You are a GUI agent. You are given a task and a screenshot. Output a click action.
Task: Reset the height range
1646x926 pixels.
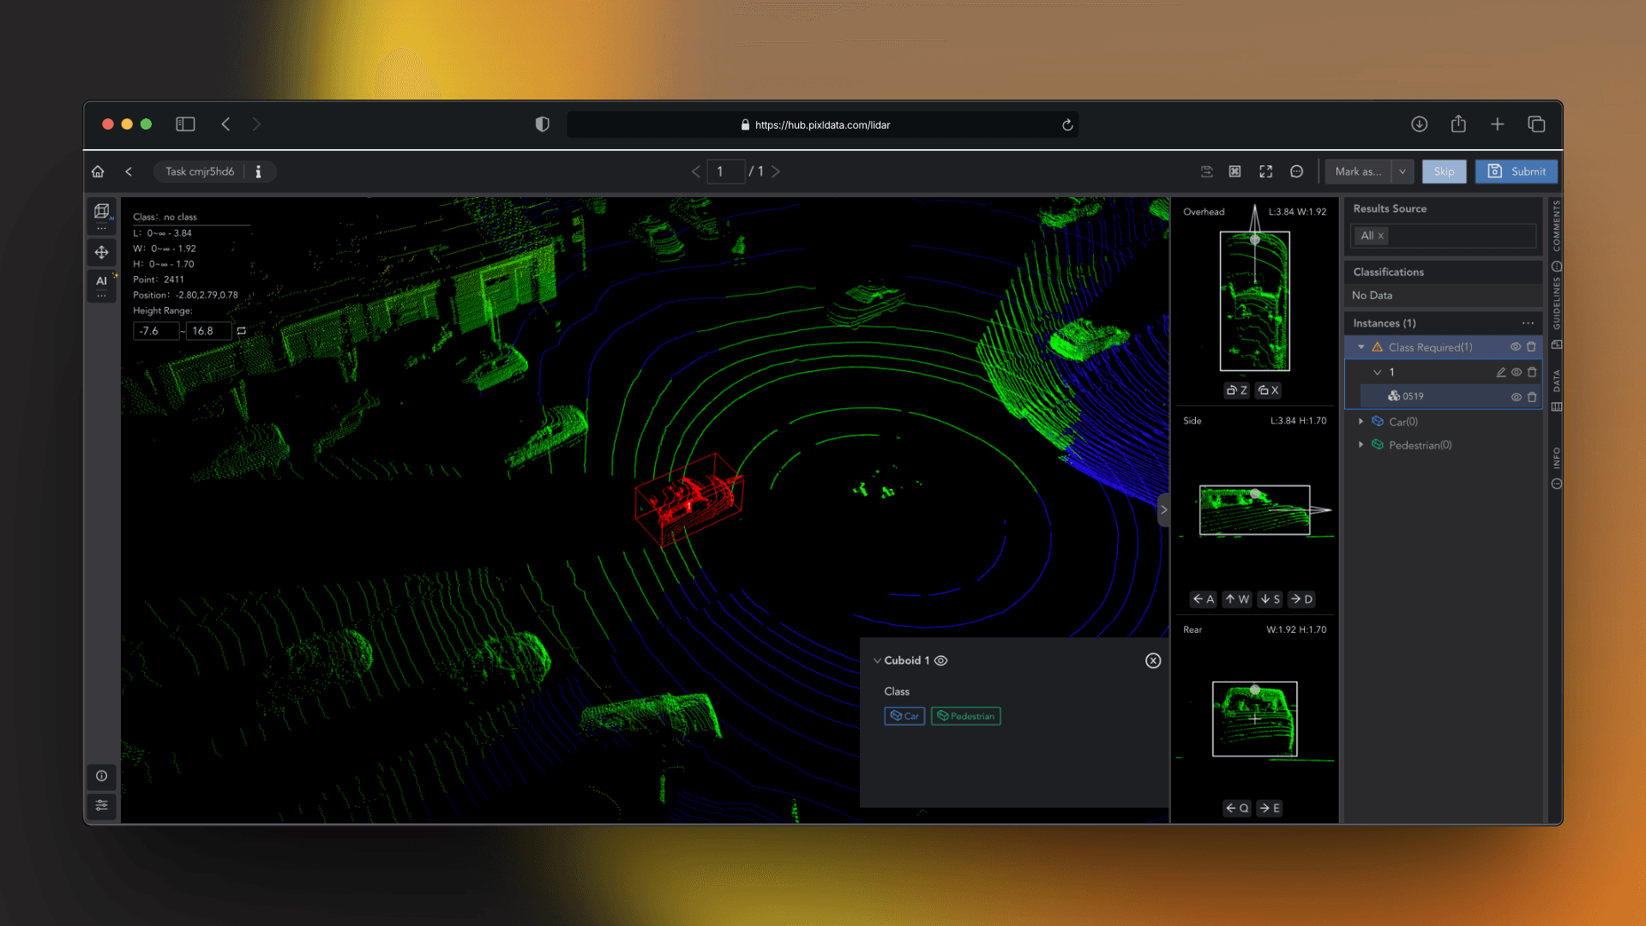tap(242, 331)
